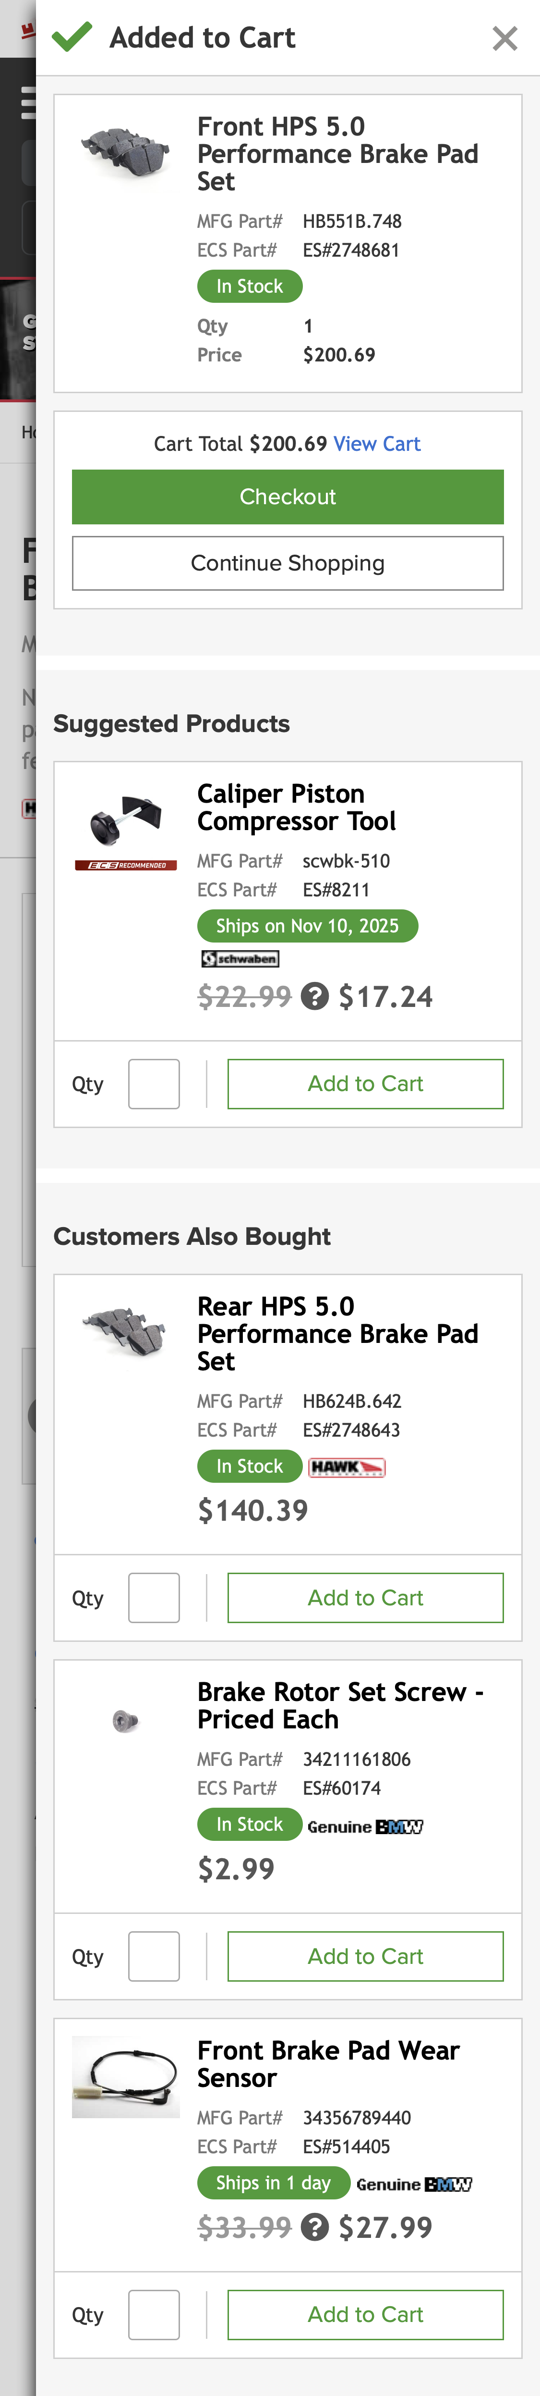Add Rear HPS 5.0 Brake Pad Set to cart
Image resolution: width=540 pixels, height=2396 pixels.
tap(365, 1598)
